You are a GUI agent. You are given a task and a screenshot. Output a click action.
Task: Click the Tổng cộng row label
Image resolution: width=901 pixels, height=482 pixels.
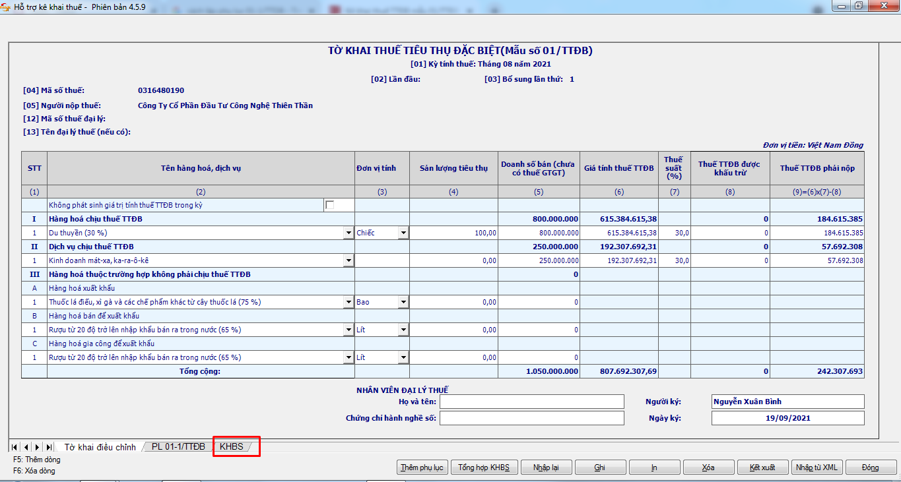[200, 371]
